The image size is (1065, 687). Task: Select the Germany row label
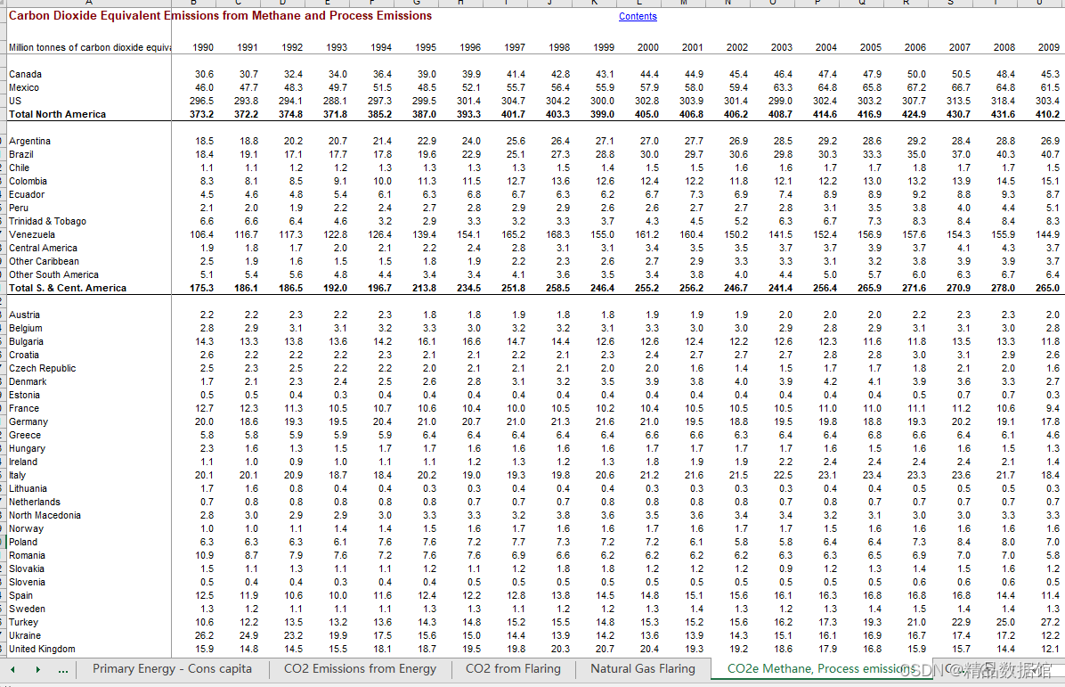click(x=28, y=421)
